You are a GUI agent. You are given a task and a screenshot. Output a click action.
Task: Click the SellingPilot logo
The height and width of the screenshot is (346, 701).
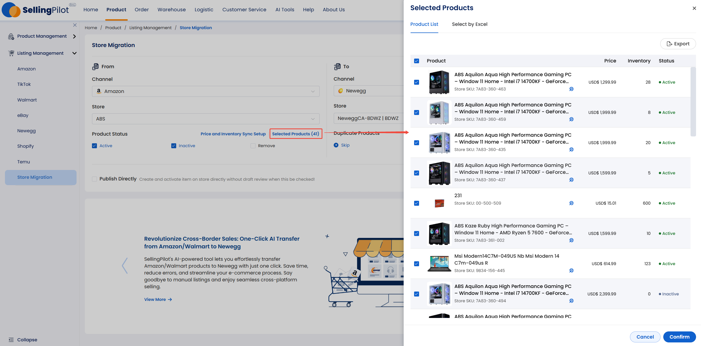(39, 10)
